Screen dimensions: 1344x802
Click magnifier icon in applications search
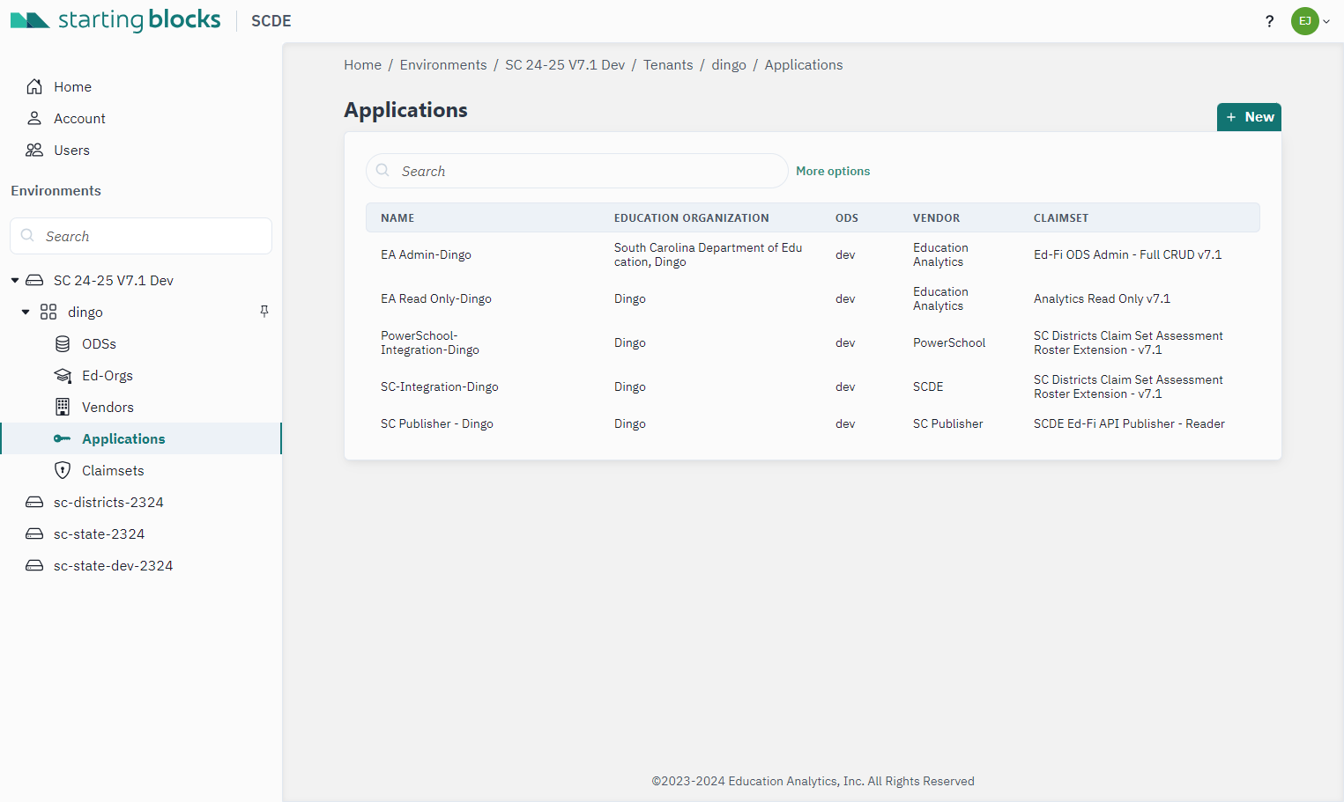point(382,170)
